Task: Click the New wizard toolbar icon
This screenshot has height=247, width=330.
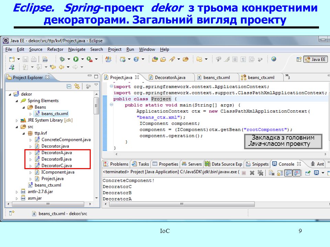Action: click(12, 59)
